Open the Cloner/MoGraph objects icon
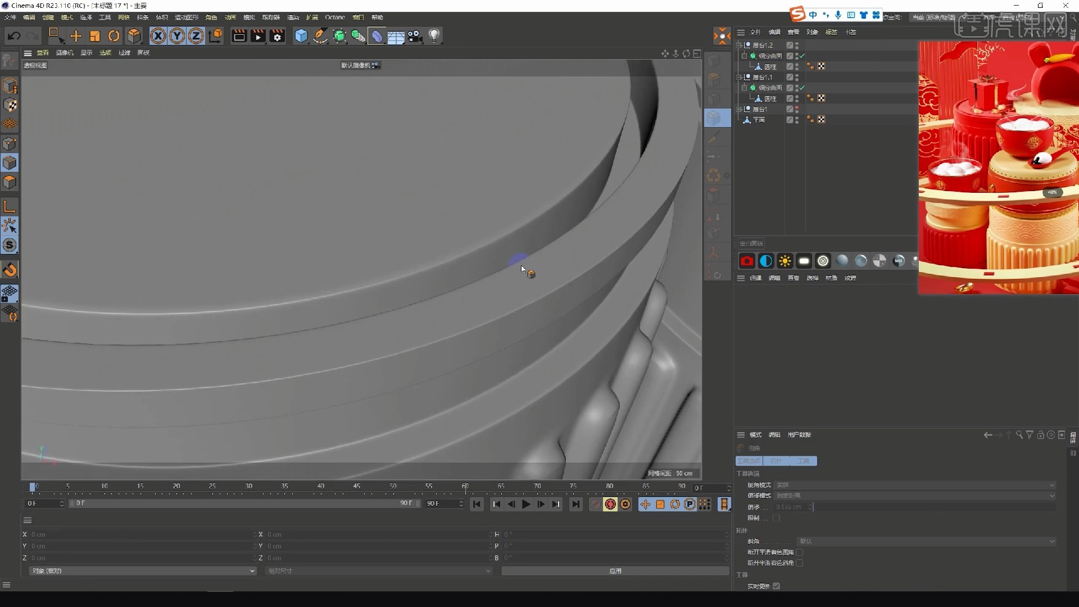The image size is (1079, 607). pyautogui.click(x=358, y=36)
